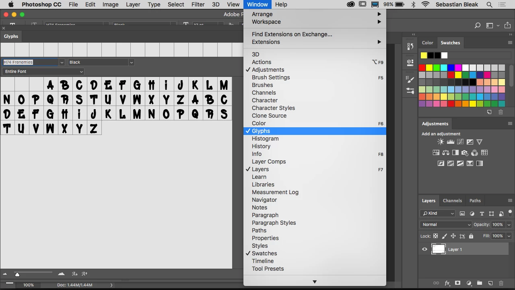Expand the Fill slider dropdown
This screenshot has width=515, height=290.
click(x=509, y=236)
